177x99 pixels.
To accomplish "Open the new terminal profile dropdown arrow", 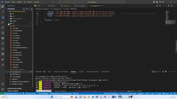I will (160, 71).
